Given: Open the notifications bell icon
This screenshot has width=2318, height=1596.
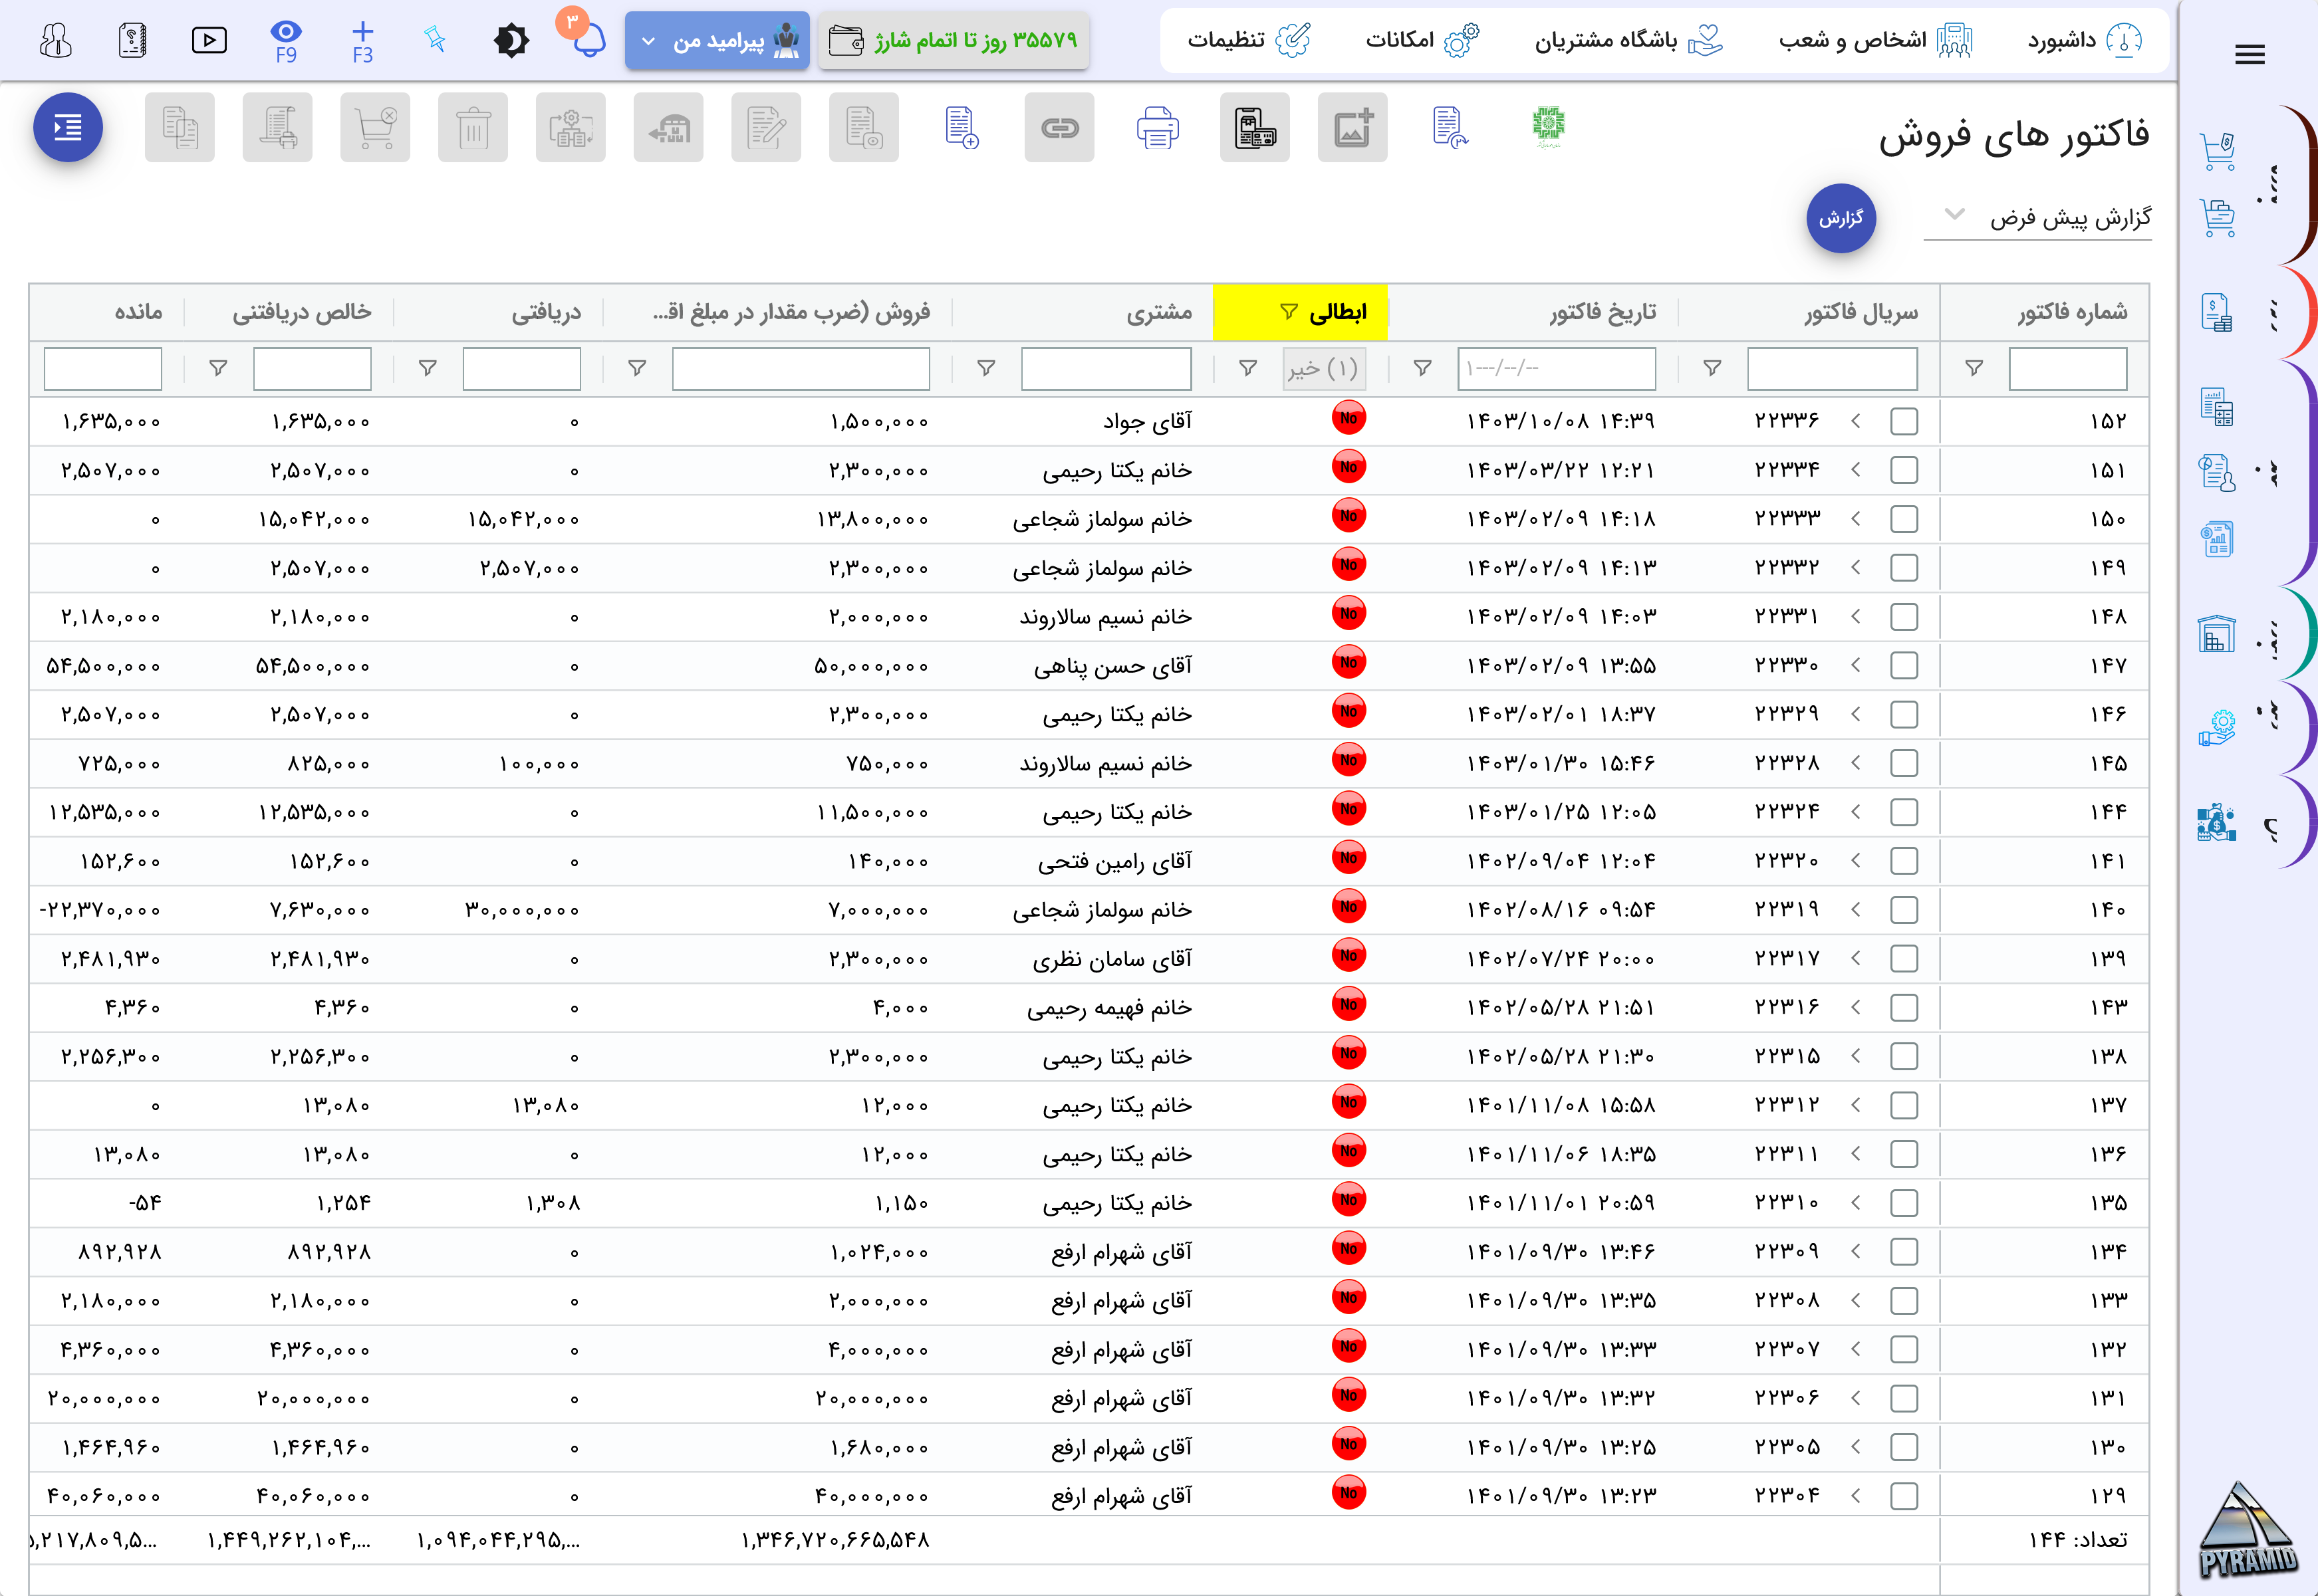Looking at the screenshot, I should 588,40.
